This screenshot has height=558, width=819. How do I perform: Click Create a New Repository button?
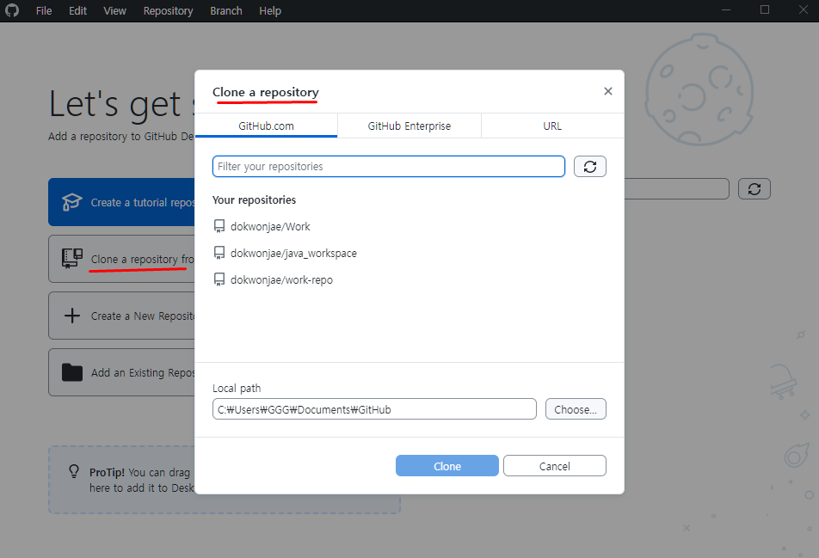[121, 316]
